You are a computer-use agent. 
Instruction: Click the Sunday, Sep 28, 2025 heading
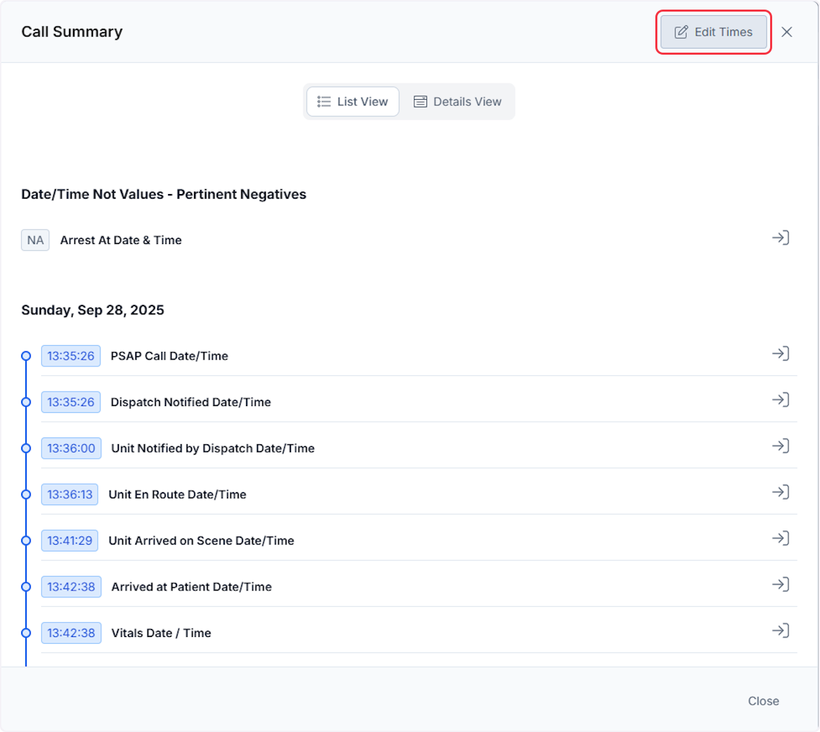(93, 310)
